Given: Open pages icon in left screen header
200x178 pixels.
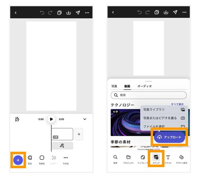Looking at the screenshot, I should (59, 13).
